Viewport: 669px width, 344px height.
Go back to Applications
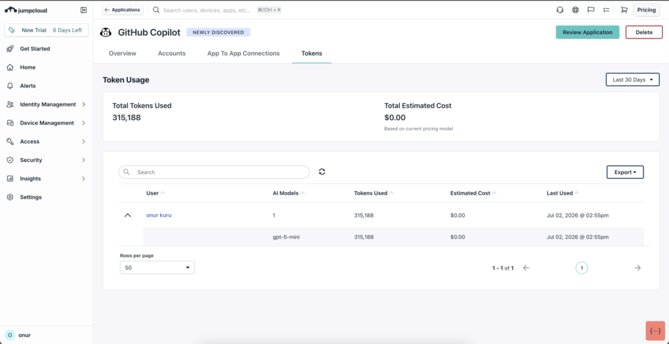122,10
